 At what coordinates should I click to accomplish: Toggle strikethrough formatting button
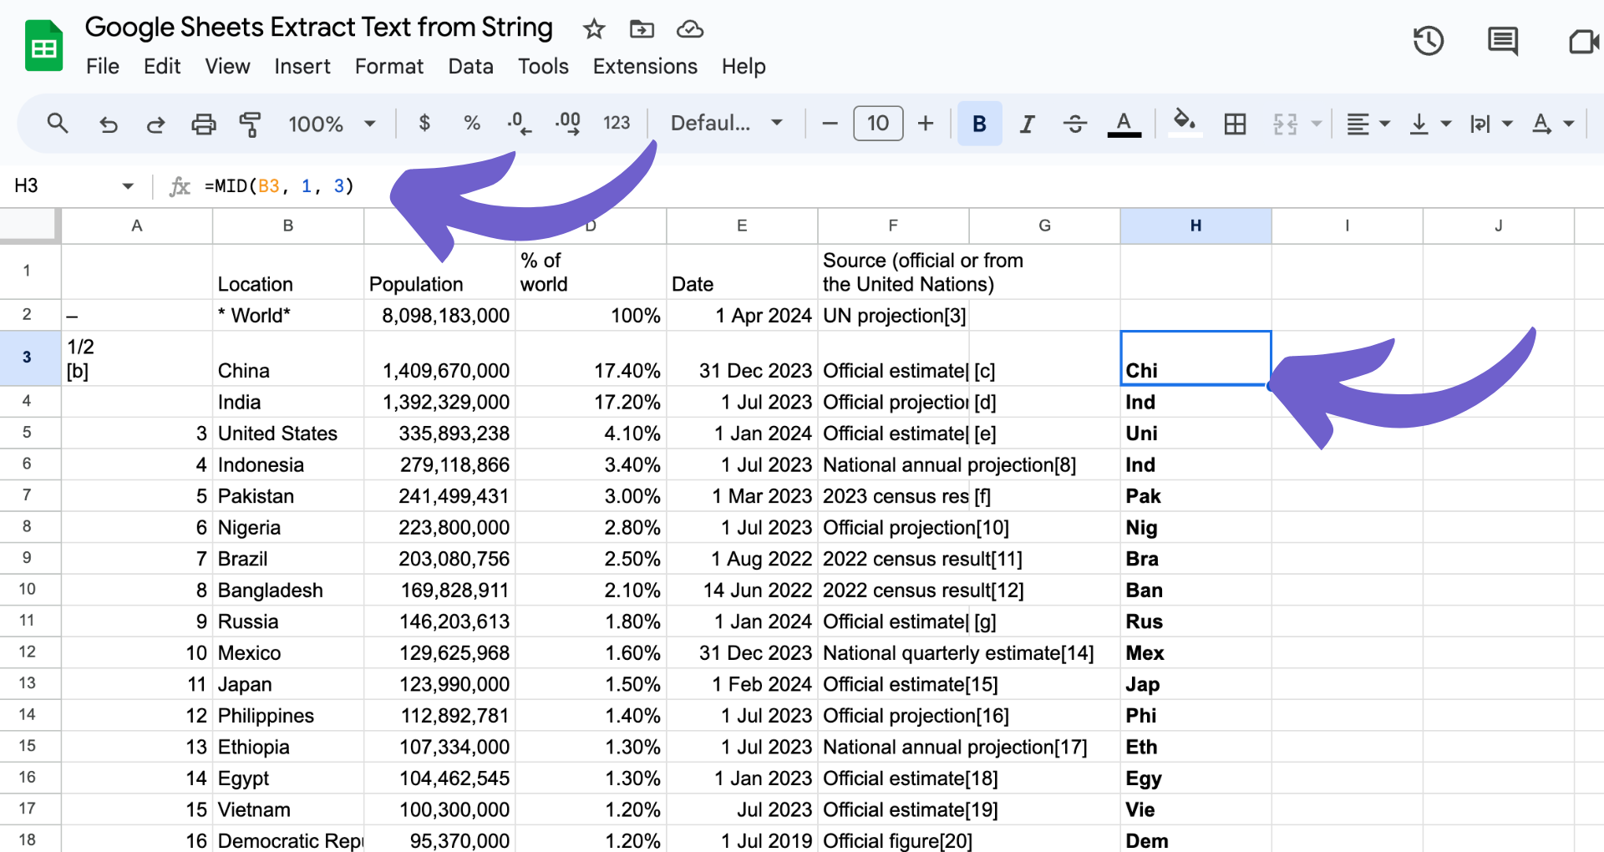point(1074,124)
